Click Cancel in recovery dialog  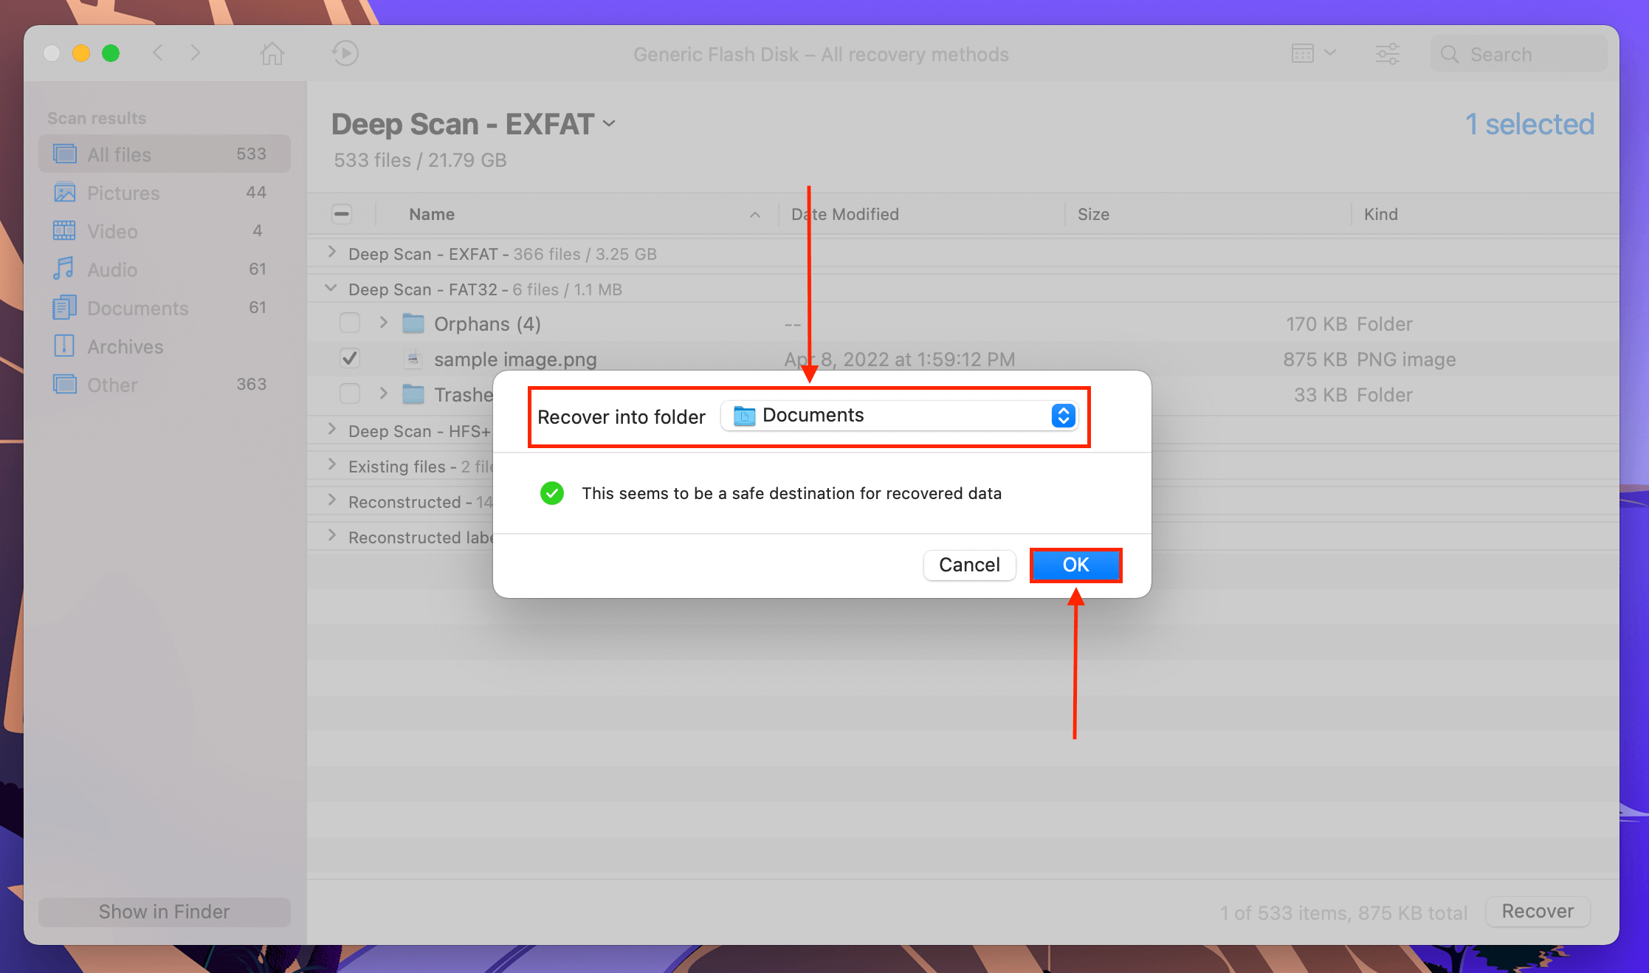(969, 565)
